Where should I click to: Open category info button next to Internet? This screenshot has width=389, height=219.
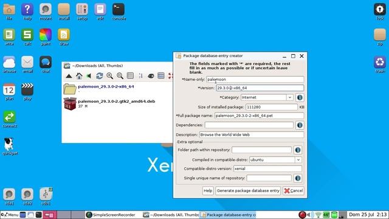[x=300, y=97]
